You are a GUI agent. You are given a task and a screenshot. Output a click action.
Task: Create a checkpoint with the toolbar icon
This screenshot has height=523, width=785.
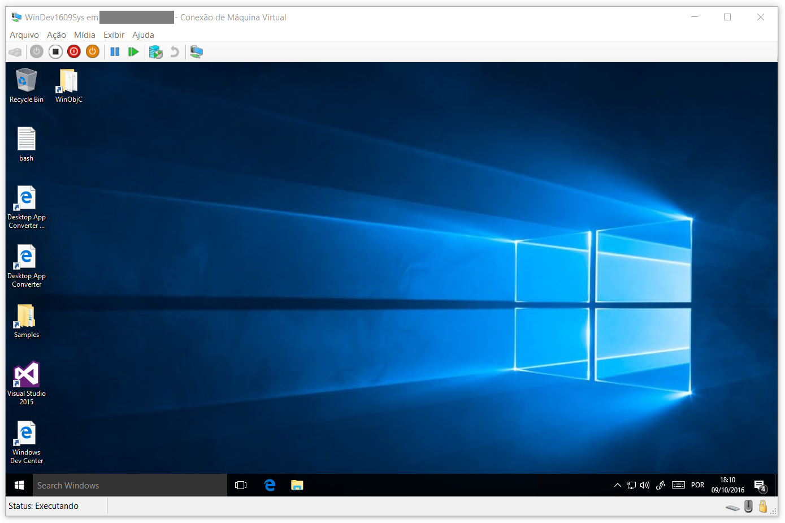[155, 52]
